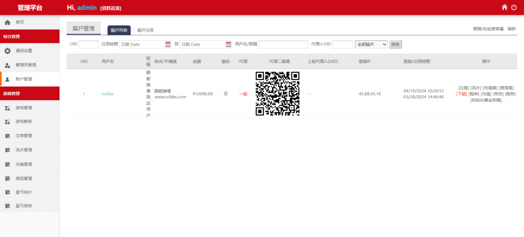Click [初始化資金密碼] reset link
Screen dimensions: 524x237
(x=486, y=100)
